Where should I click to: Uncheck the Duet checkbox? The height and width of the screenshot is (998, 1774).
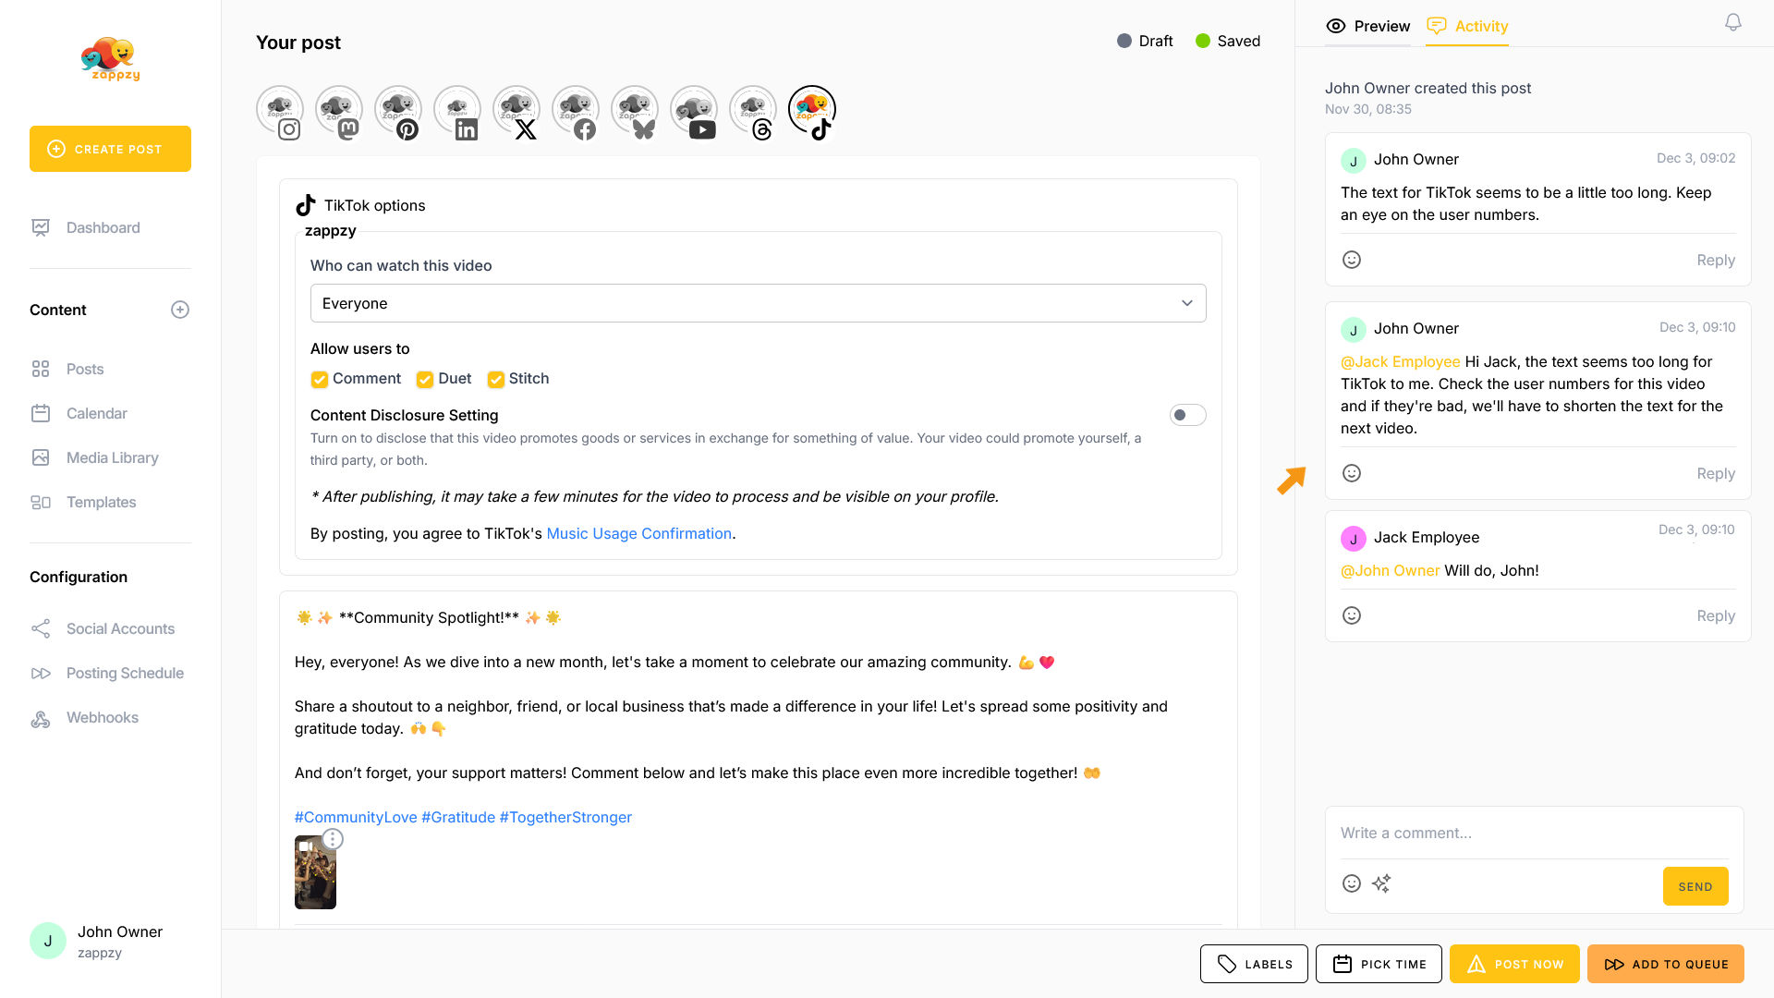tap(425, 379)
